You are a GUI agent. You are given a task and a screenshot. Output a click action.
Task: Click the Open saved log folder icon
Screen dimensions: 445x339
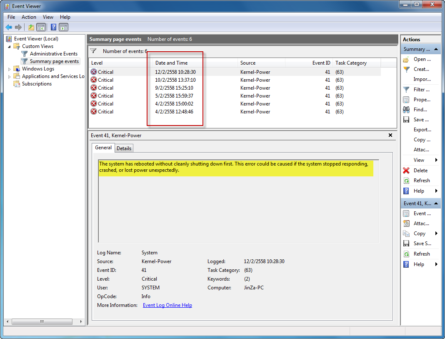[x=406, y=59]
